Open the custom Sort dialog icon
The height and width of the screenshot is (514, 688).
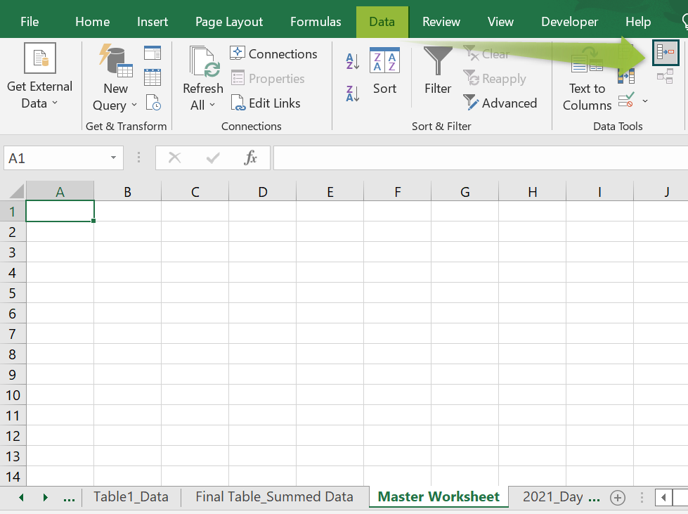[x=384, y=60]
